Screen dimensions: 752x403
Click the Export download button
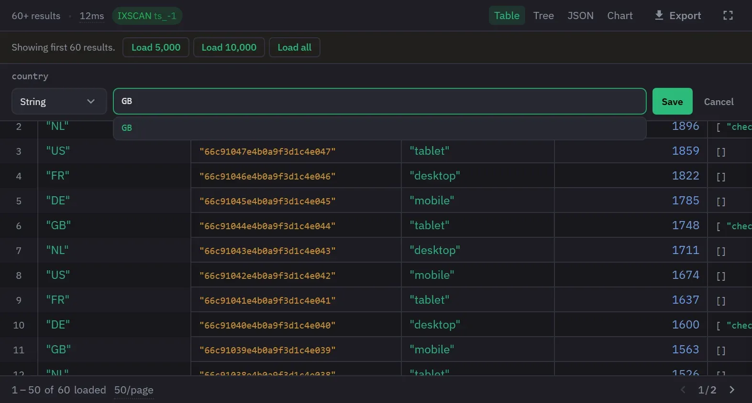(677, 16)
